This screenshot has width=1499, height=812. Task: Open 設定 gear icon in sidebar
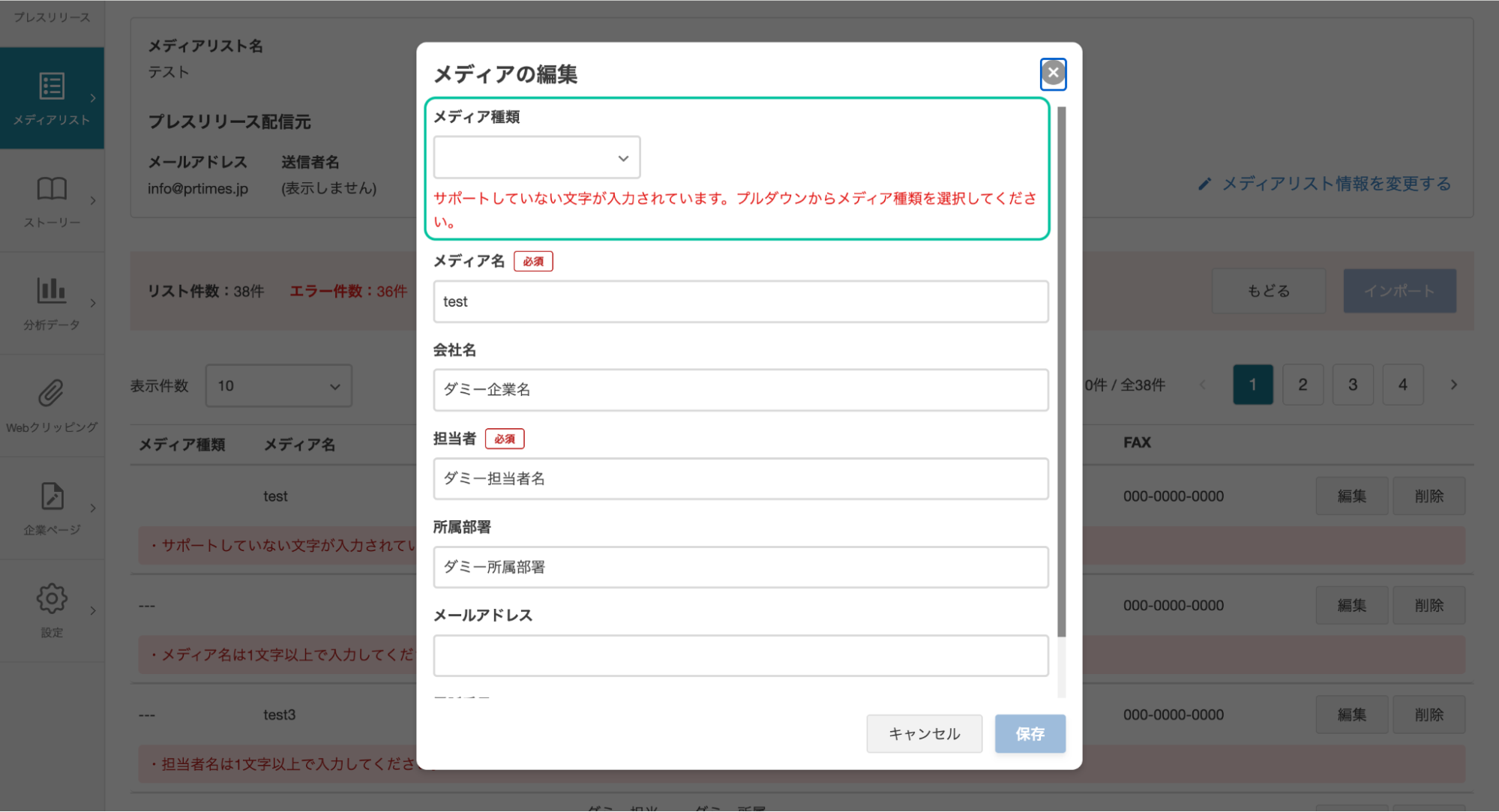(52, 598)
